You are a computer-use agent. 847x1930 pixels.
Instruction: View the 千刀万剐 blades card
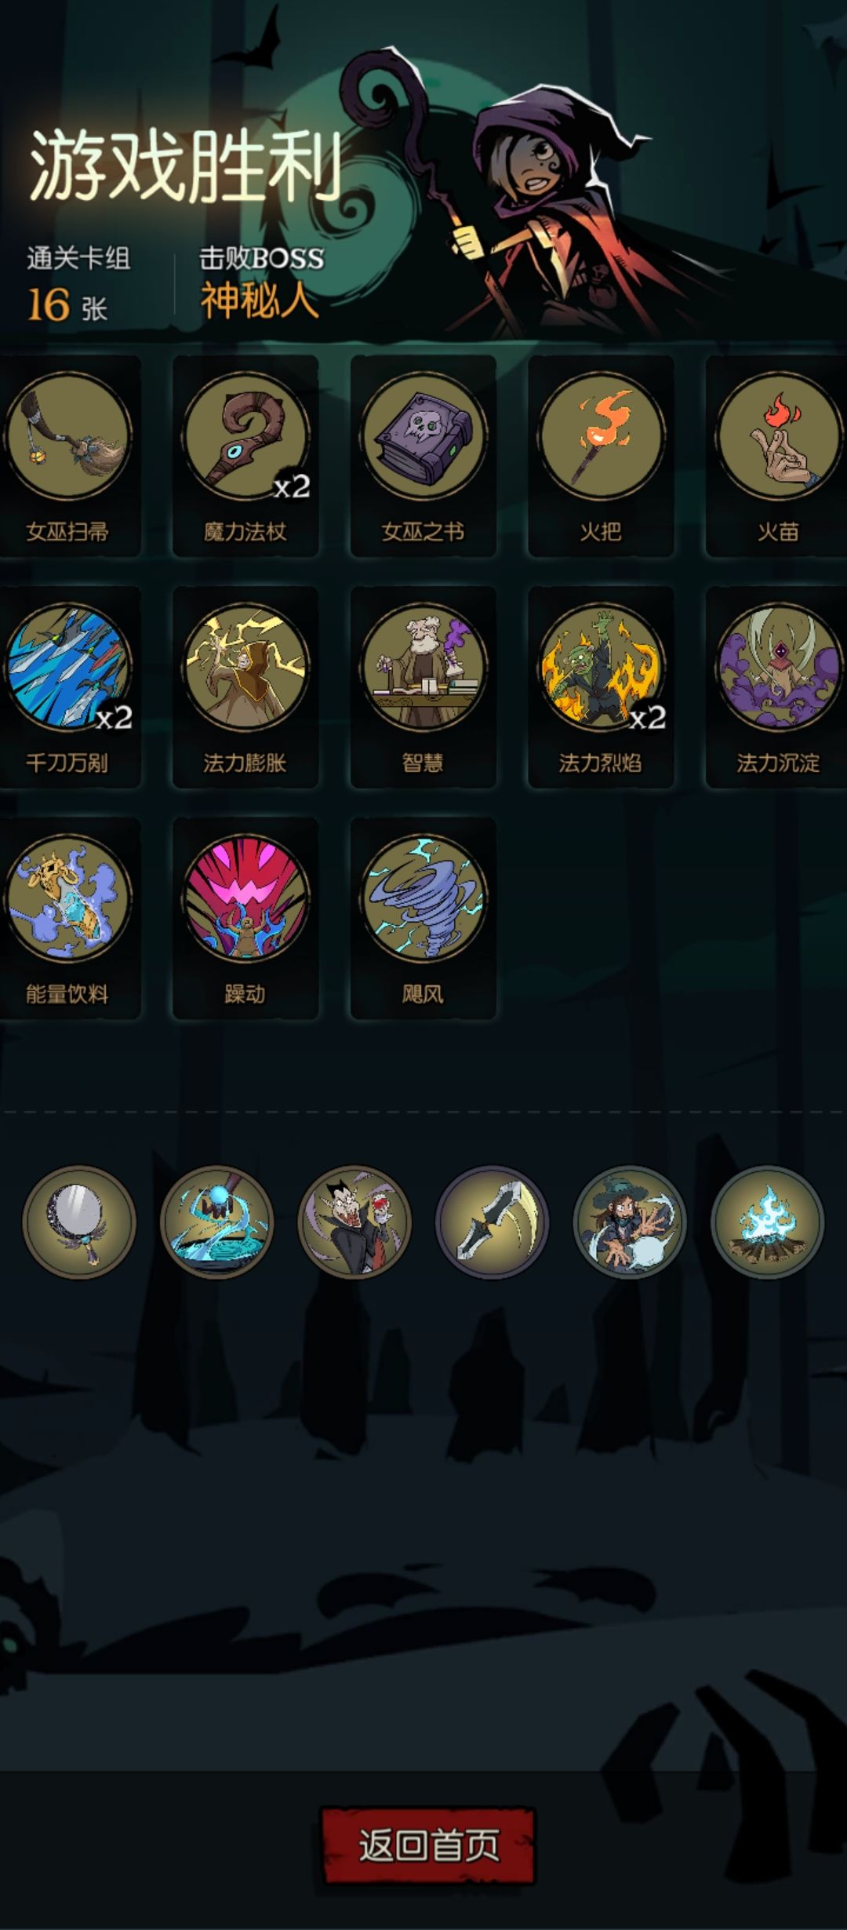point(68,687)
